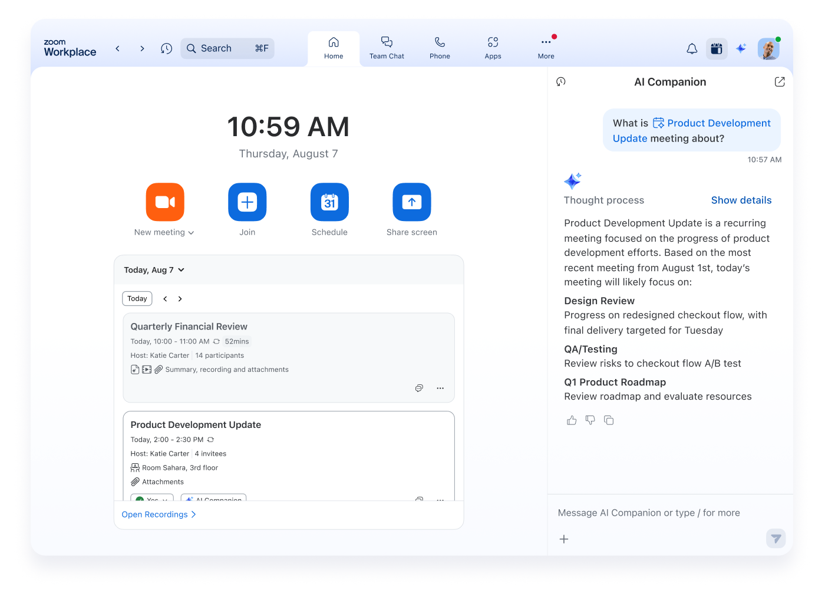Open the Schedule calendar icon
This screenshot has width=825, height=613.
329,202
